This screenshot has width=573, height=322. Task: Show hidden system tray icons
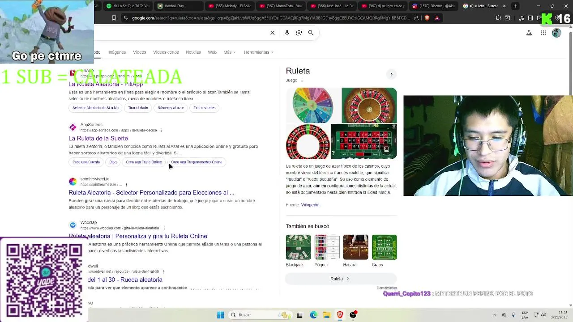click(494, 315)
